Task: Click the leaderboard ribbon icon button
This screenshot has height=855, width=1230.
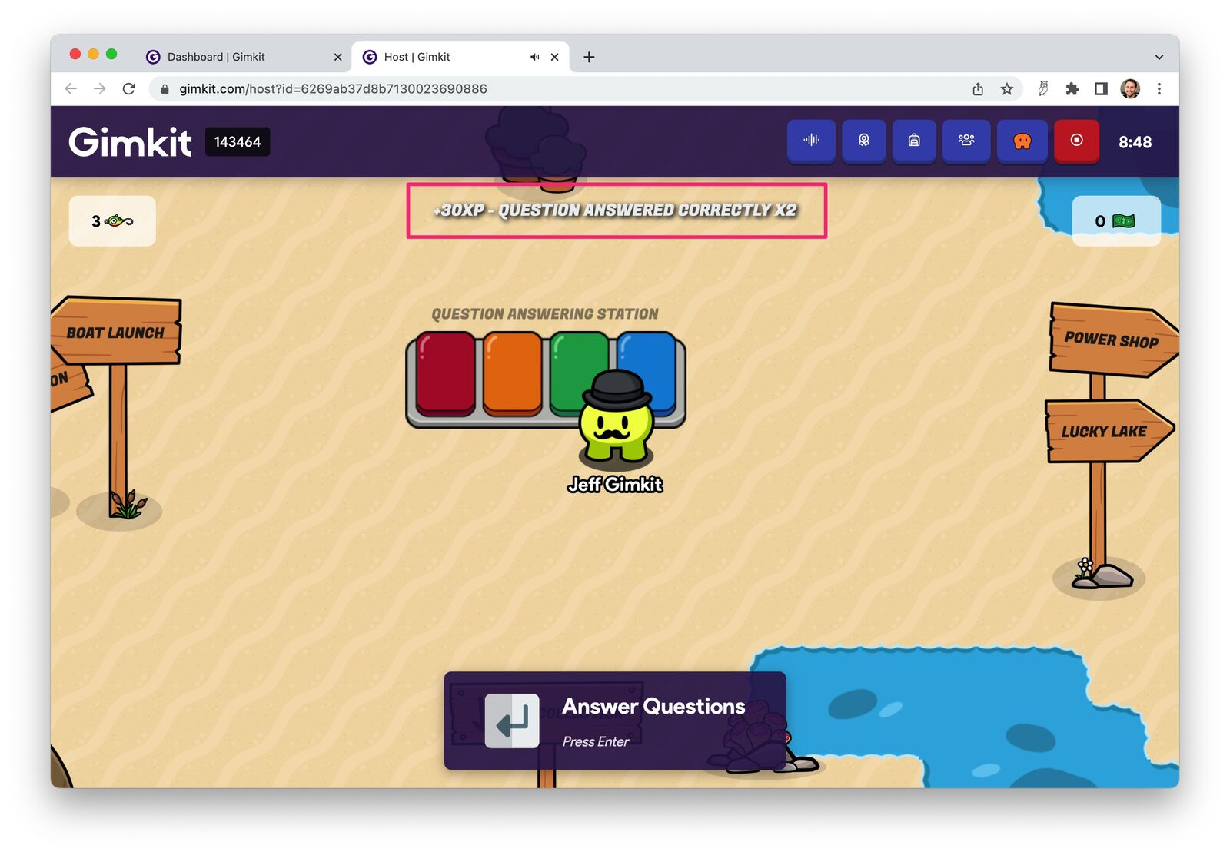Action: [x=864, y=141]
